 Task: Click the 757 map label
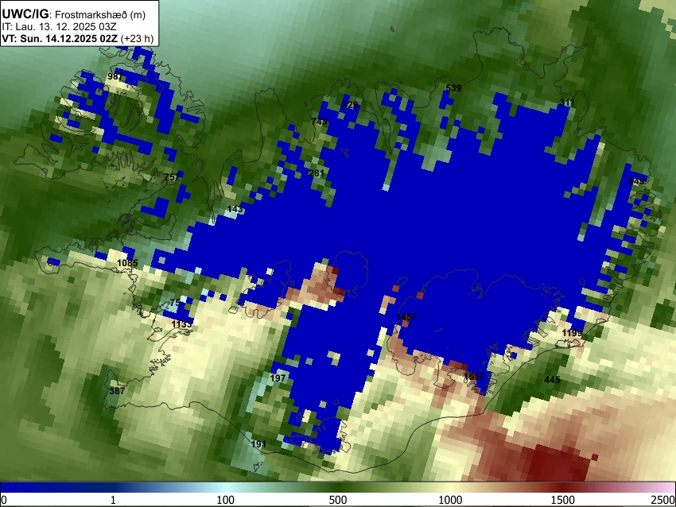tap(171, 177)
